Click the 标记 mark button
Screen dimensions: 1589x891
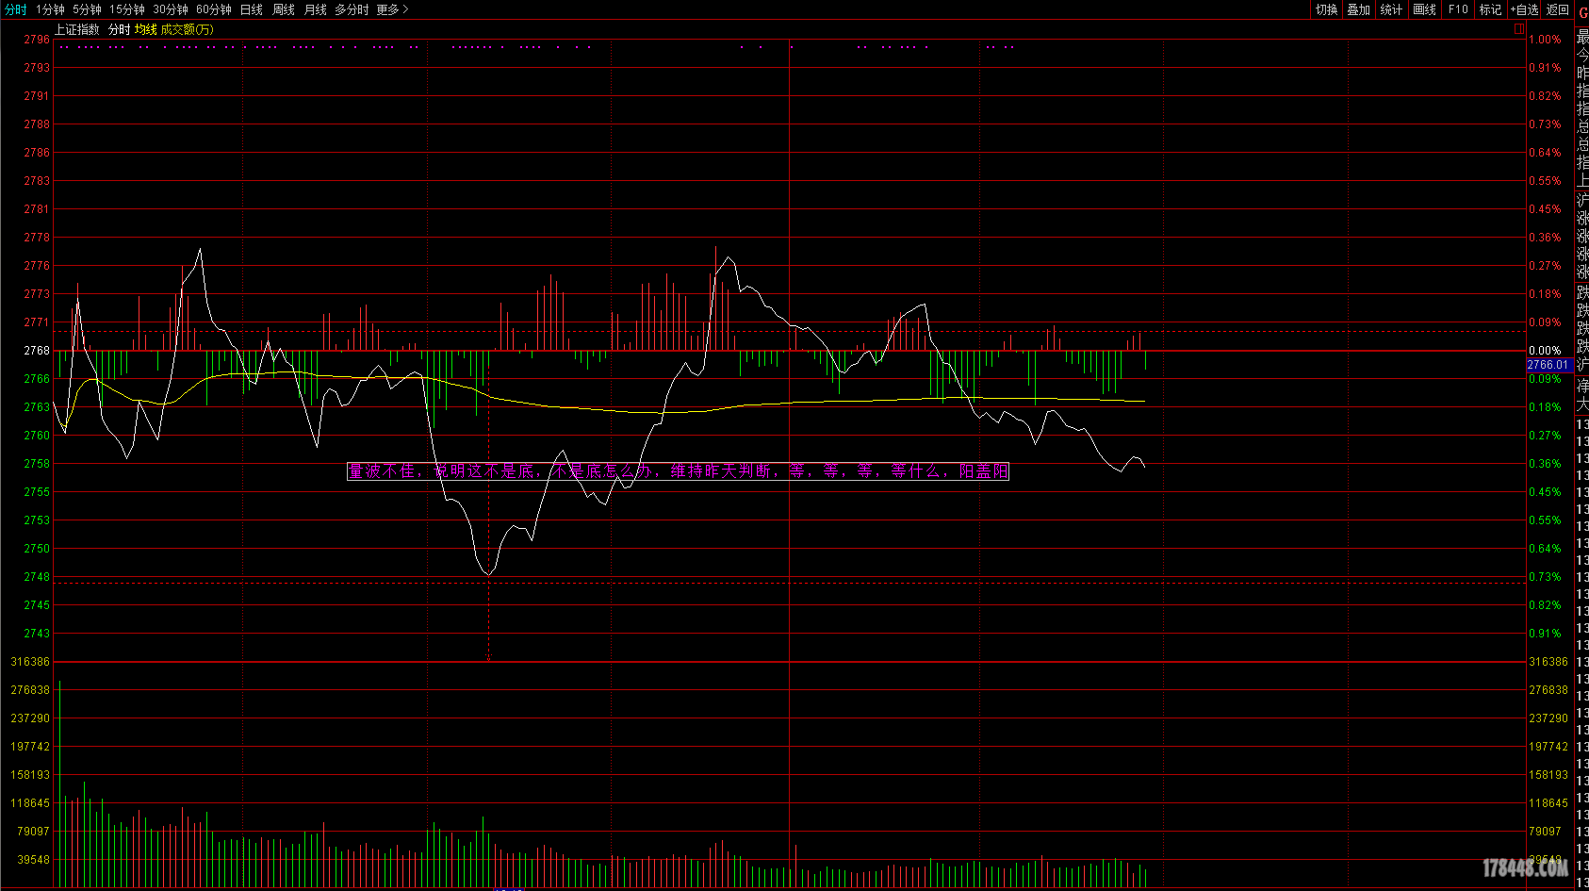[x=1491, y=9]
